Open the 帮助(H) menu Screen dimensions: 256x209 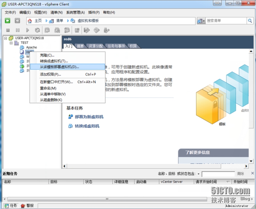click(109, 12)
